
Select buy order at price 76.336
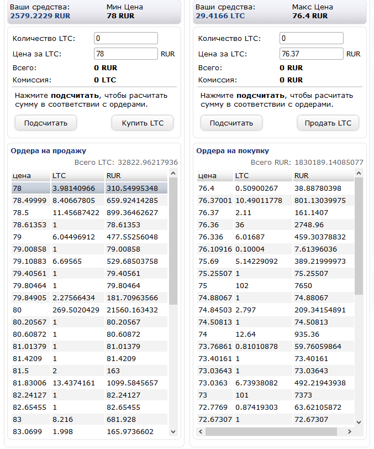click(275, 237)
